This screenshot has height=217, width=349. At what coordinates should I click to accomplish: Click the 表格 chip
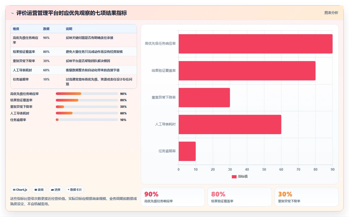(x=39, y=190)
